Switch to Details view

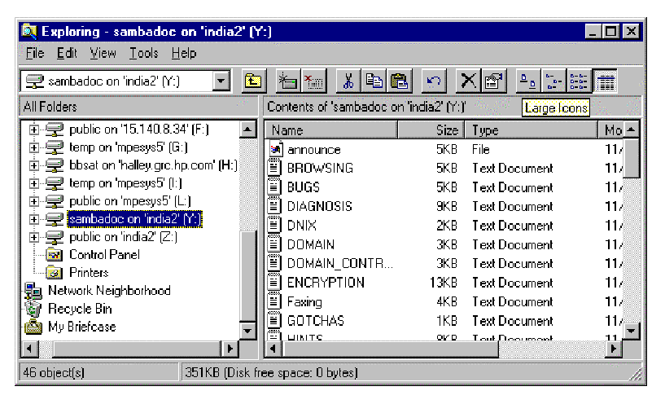pos(606,81)
